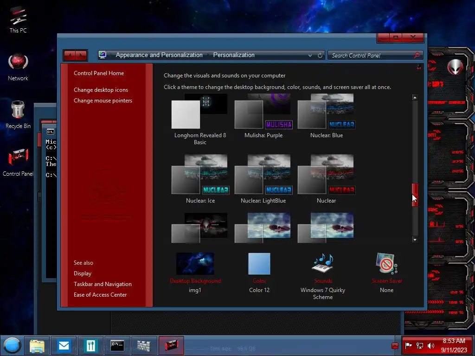Click the theme list scroll up arrow
Viewport: 475px width, 356px height.
(415, 97)
